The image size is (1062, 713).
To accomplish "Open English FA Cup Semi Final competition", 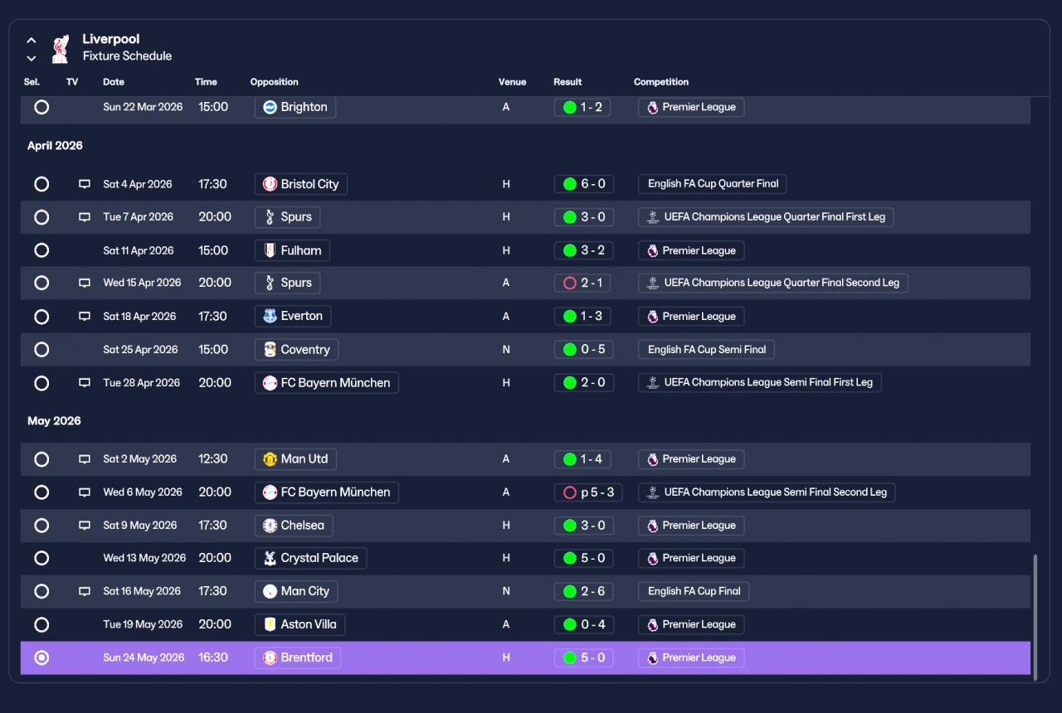I will pyautogui.click(x=706, y=350).
